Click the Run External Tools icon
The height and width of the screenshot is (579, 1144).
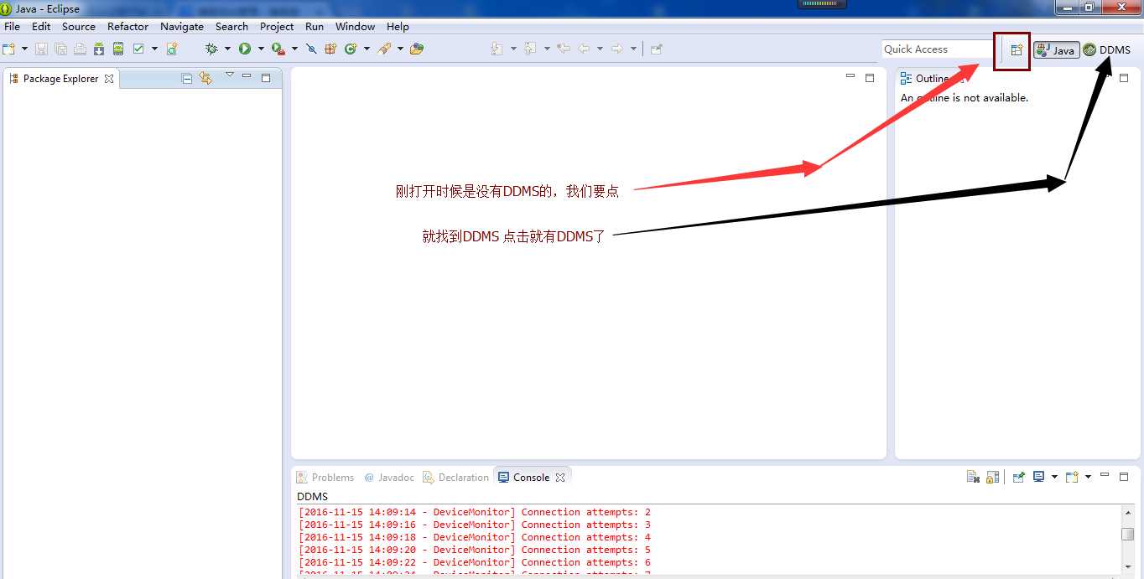(x=278, y=49)
